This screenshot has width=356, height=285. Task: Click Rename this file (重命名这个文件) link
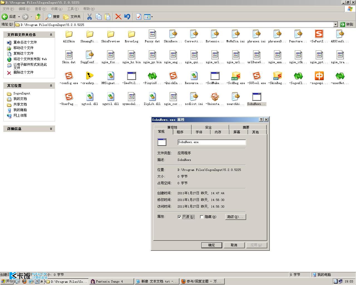[25, 42]
